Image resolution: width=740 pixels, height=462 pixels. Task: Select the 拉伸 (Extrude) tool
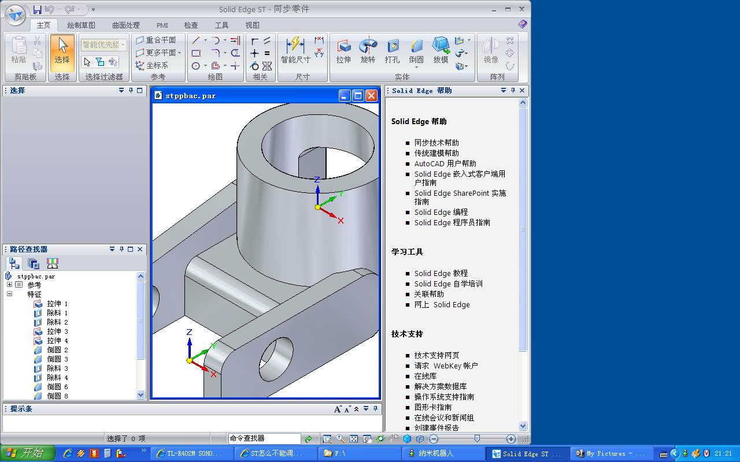tap(344, 51)
